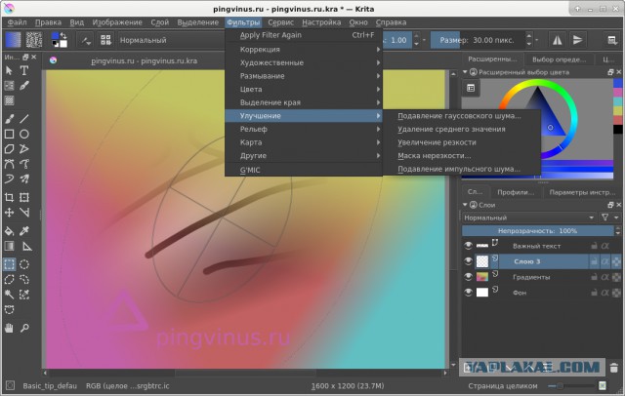Screen dimensions: 625x396
Task: Switch to the Выбор опреде... tab
Action: [559, 59]
